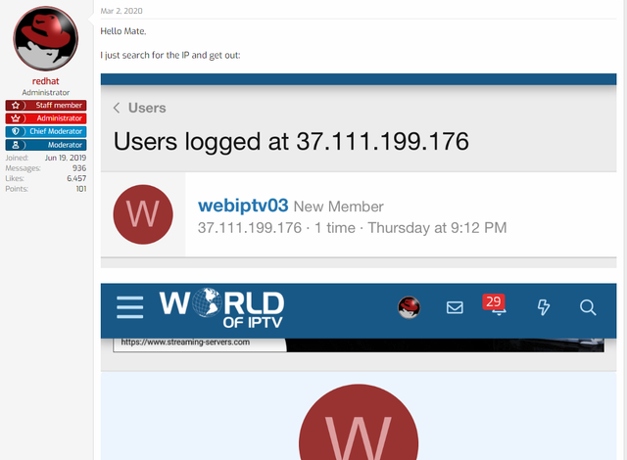Select the red Administrator badge

tap(46, 118)
